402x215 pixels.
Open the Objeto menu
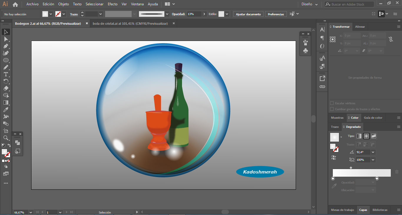coord(64,4)
